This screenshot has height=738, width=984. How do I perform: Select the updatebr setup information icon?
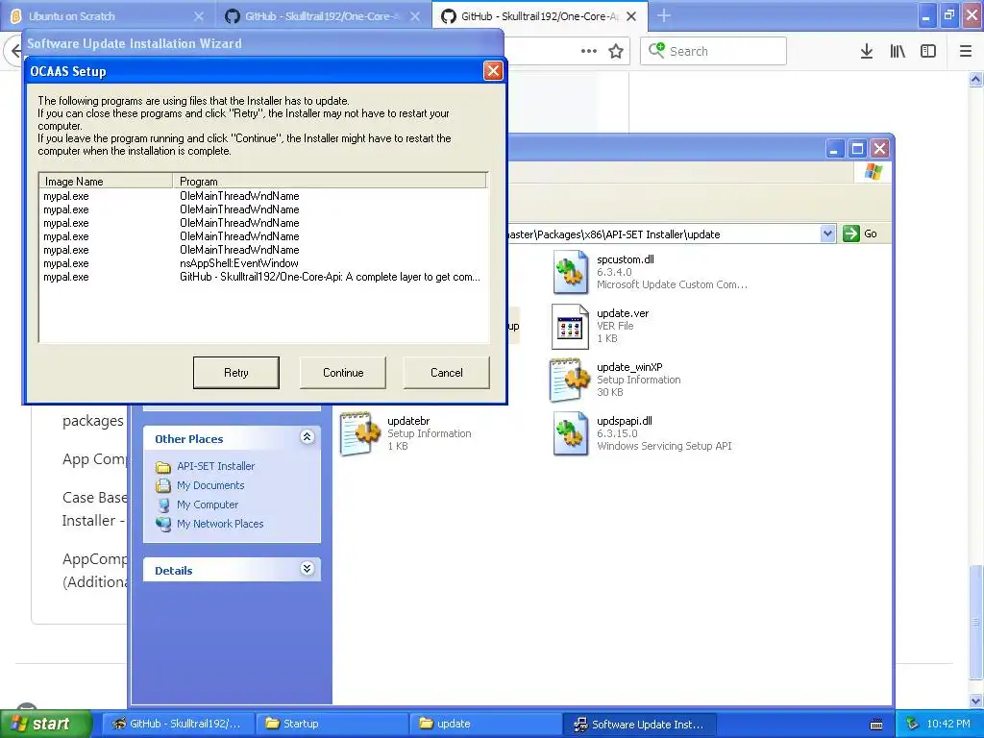point(361,433)
